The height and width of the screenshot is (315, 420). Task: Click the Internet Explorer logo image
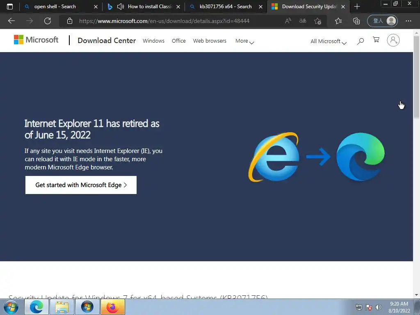pos(274,157)
